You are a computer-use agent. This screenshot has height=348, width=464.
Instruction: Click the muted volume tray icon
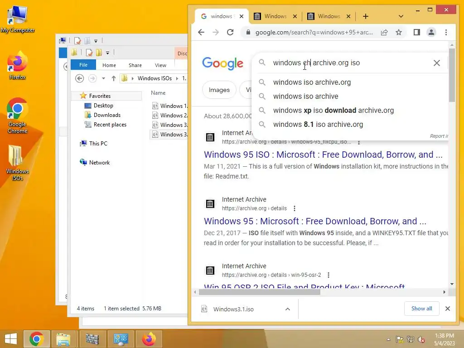point(421,339)
